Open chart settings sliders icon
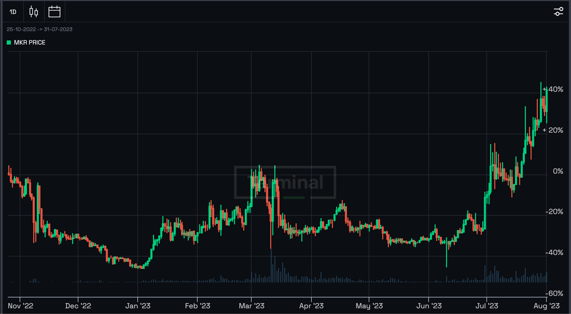Image resolution: width=571 pixels, height=314 pixels. (558, 12)
